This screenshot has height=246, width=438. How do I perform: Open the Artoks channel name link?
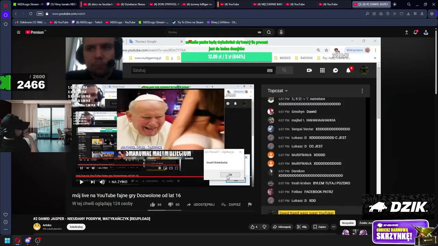pos(47,225)
